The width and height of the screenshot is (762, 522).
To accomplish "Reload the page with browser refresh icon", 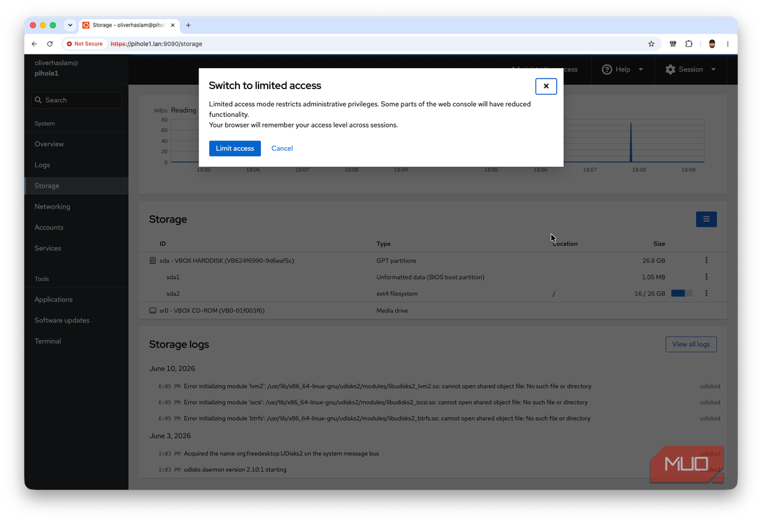I will pos(50,44).
